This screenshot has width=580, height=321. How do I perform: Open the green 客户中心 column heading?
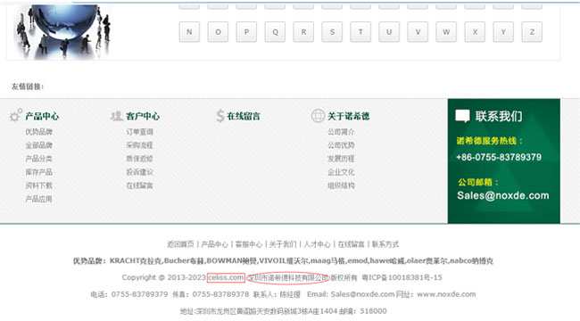click(143, 116)
